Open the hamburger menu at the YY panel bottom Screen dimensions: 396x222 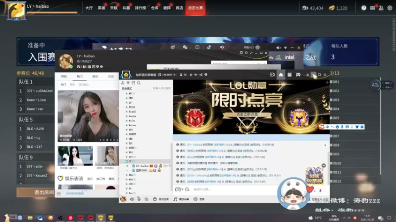click(59, 193)
